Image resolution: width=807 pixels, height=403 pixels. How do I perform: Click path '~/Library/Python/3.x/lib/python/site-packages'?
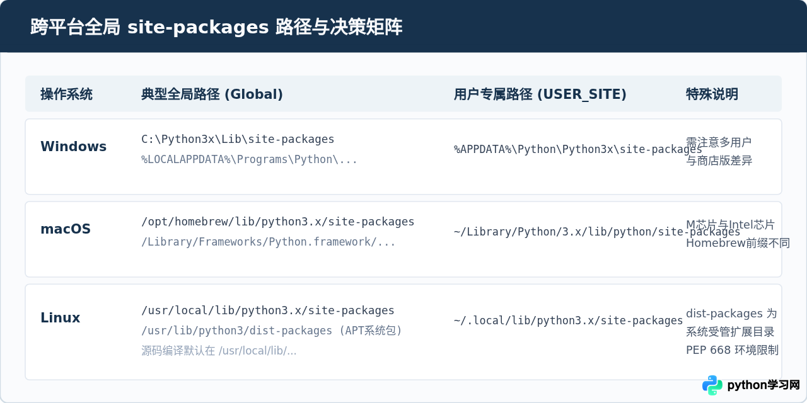click(x=597, y=232)
